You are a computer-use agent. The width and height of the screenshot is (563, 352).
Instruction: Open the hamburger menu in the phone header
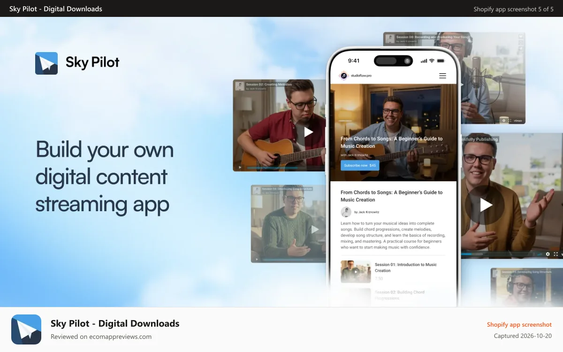442,76
